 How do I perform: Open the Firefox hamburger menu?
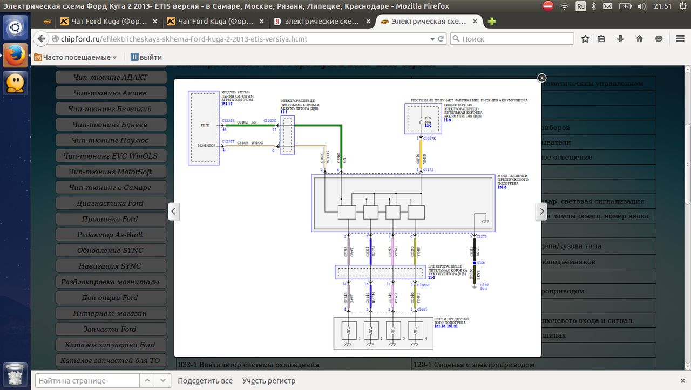(680, 39)
